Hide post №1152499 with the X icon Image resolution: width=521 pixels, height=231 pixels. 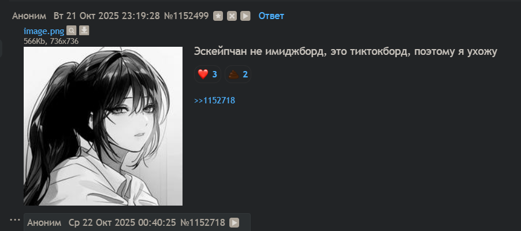[232, 16]
